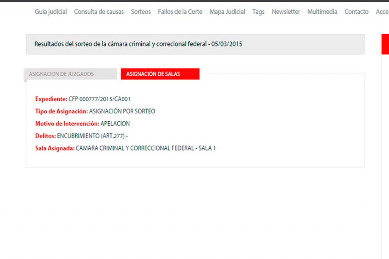Click the Expediente label
This screenshot has height=259, width=389.
[51, 99]
